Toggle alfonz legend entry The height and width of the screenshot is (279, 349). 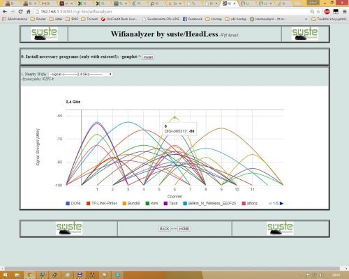click(250, 204)
